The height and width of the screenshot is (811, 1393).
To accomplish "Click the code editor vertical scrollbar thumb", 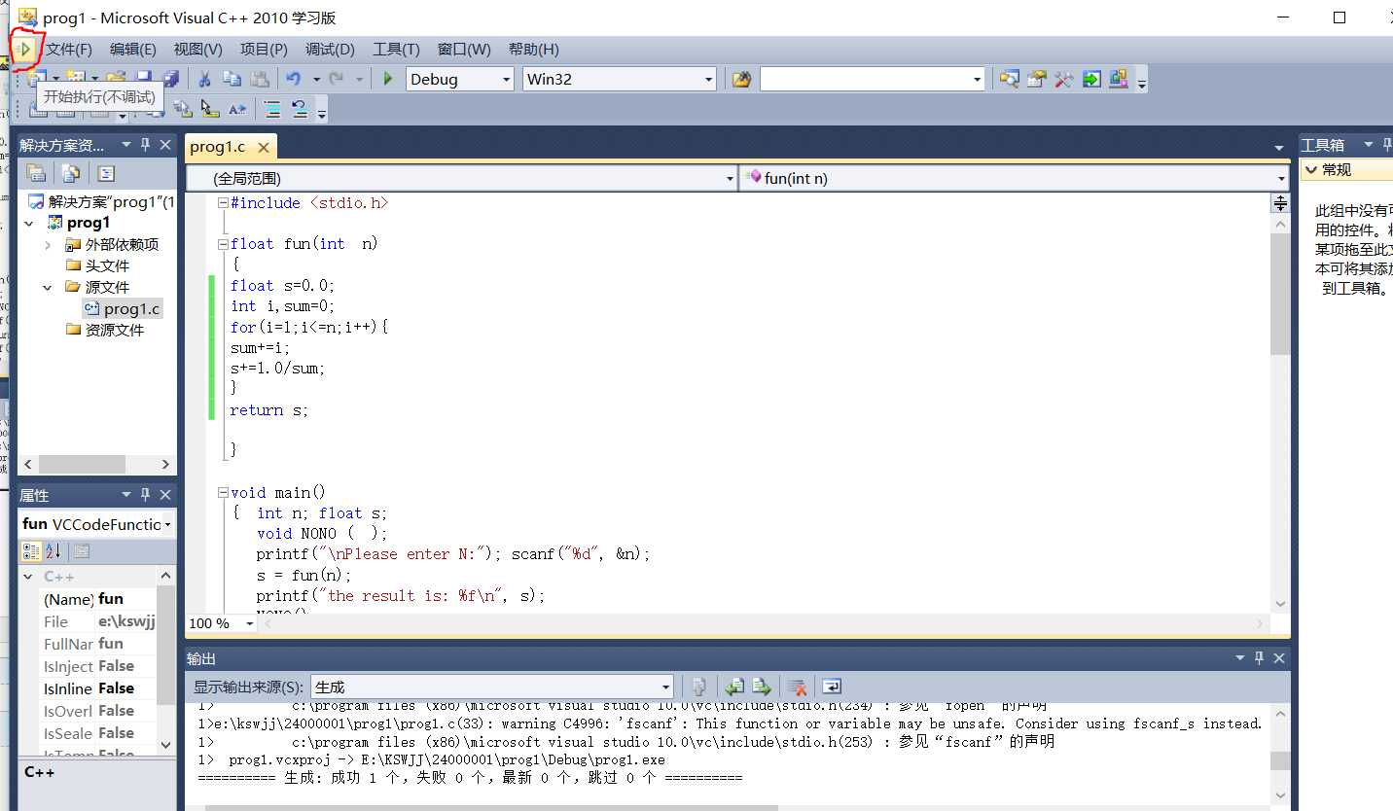I will point(1280,294).
